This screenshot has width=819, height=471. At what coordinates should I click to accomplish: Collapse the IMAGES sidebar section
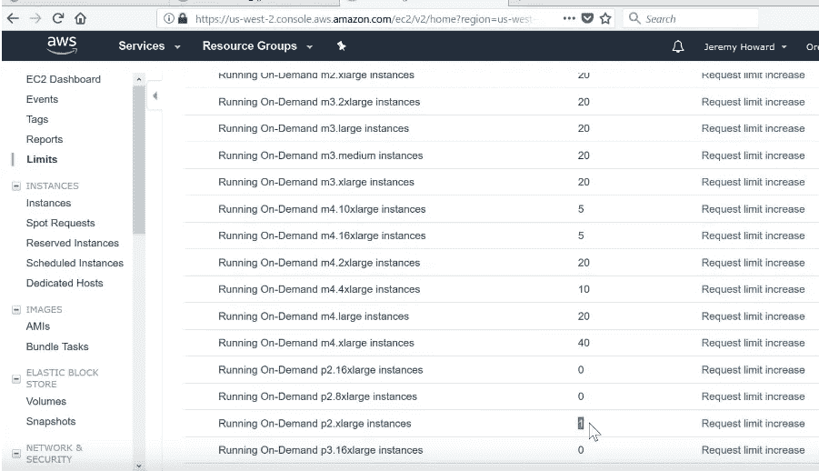(x=16, y=309)
